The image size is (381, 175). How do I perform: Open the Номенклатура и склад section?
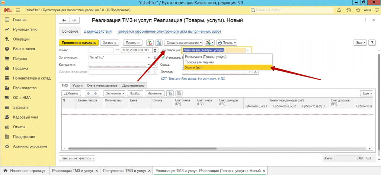pos(32,78)
